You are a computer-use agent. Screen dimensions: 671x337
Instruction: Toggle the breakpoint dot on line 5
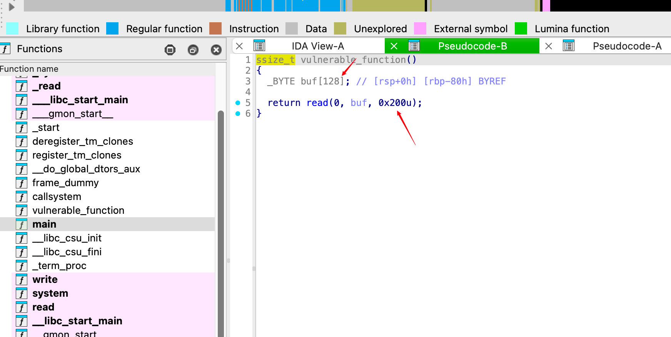pos(238,103)
